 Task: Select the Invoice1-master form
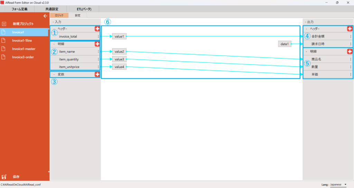[24, 49]
